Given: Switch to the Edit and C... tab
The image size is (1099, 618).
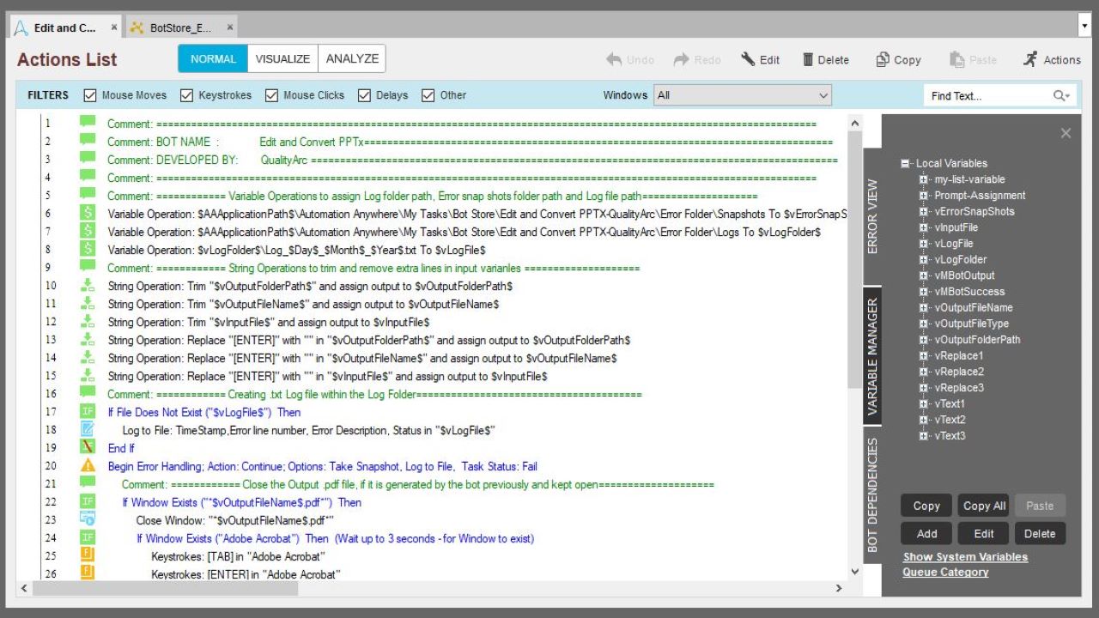Looking at the screenshot, I should pos(65,27).
